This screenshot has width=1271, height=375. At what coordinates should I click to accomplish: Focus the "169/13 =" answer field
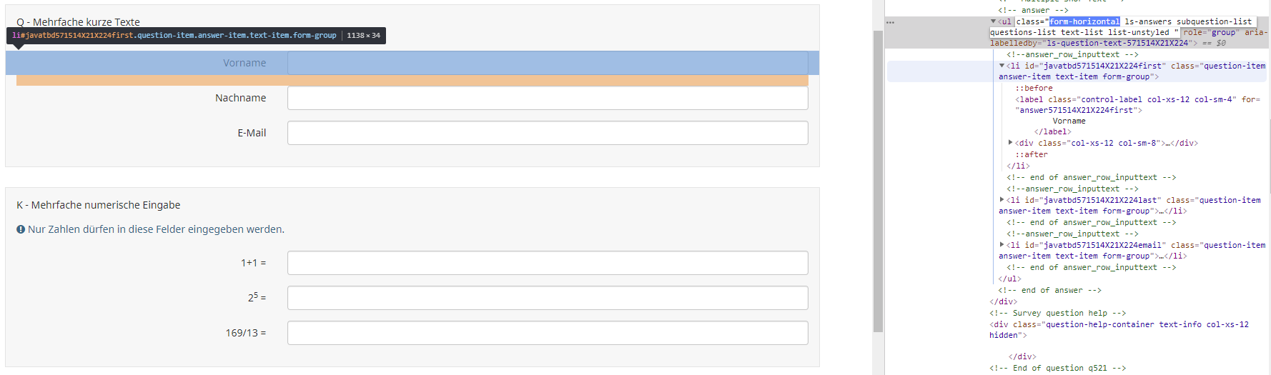[x=548, y=333]
